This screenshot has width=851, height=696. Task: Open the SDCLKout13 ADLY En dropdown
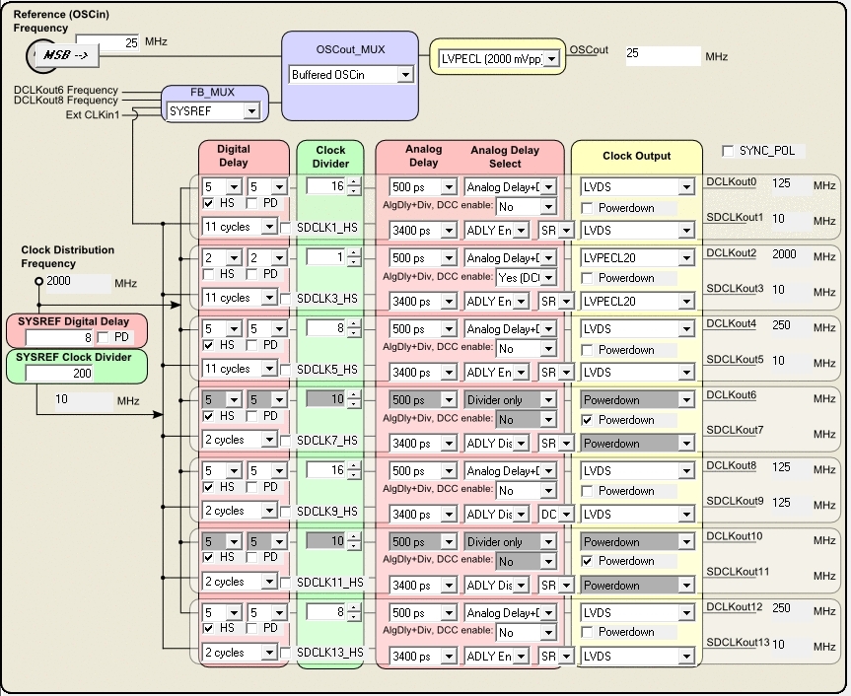pyautogui.click(x=521, y=657)
